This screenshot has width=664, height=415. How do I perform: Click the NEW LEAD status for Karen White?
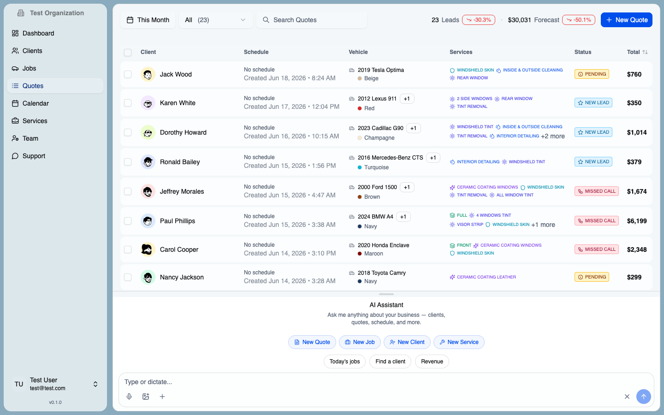(593, 103)
